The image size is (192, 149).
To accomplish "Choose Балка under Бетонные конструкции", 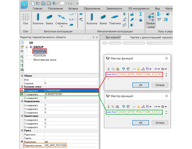I will (x=49, y=19).
